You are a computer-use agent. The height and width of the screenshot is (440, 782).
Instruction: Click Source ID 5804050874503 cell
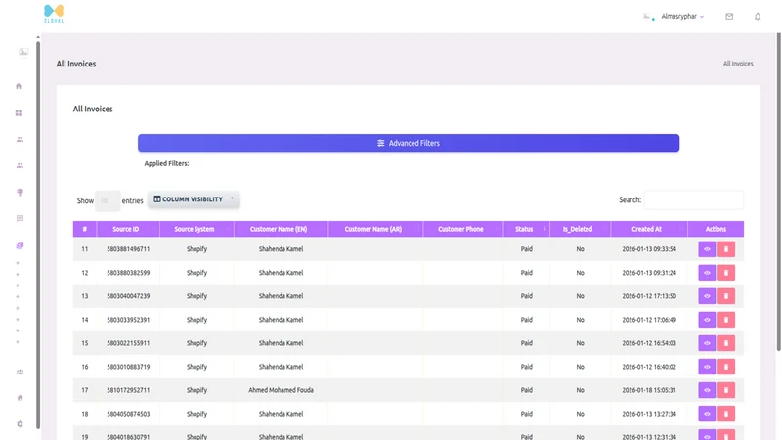[x=128, y=414]
